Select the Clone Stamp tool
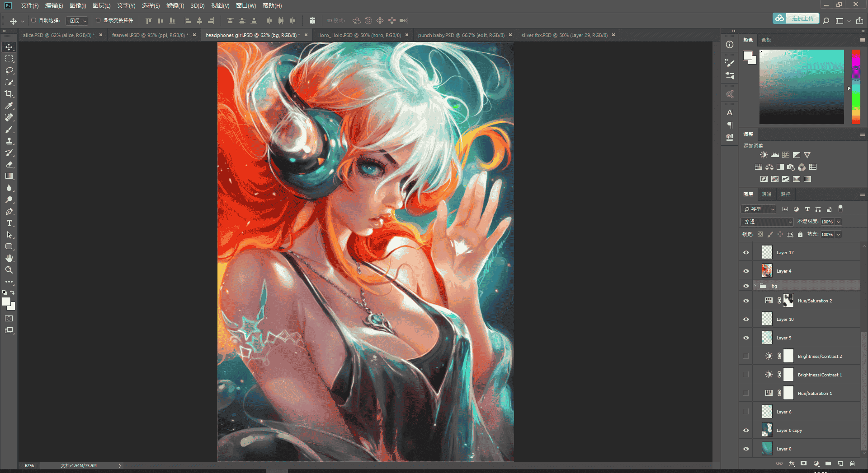This screenshot has height=473, width=868. (9, 141)
